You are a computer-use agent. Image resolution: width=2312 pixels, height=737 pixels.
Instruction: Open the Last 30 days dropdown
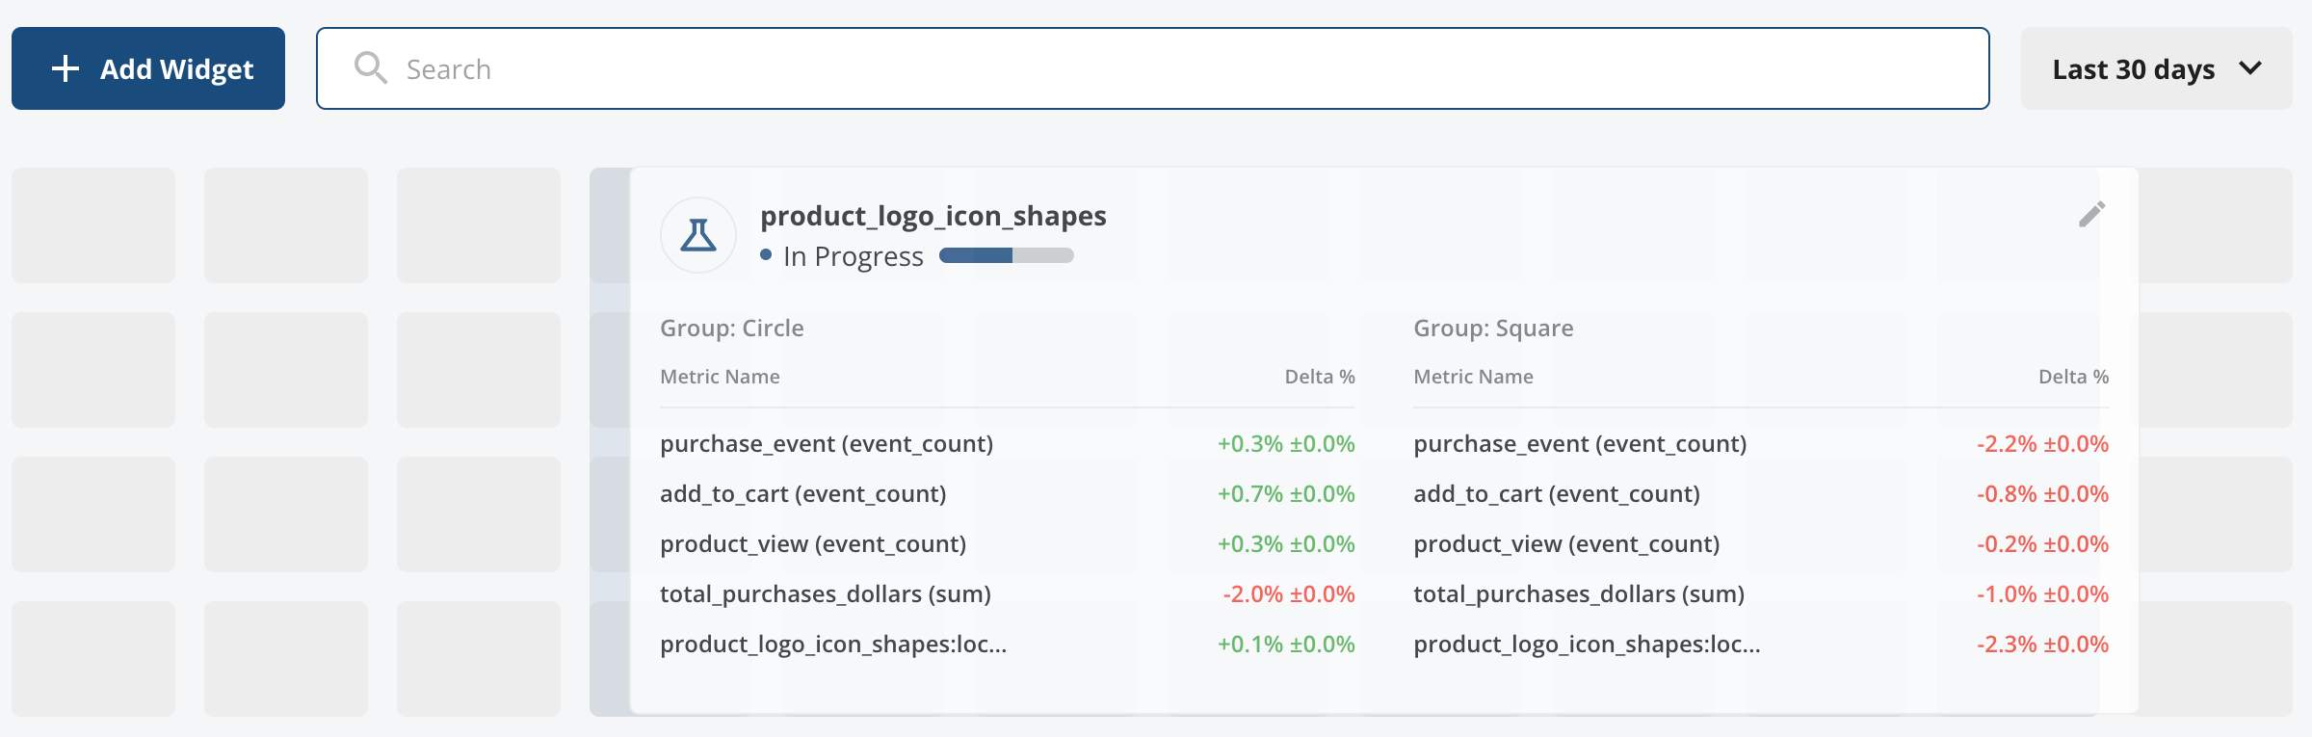(x=2156, y=68)
